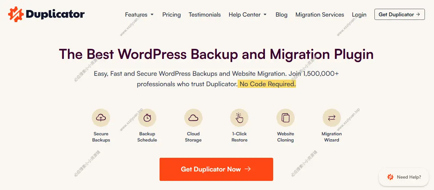Click the Website Cloning icon
The height and width of the screenshot is (190, 434).
pyautogui.click(x=286, y=118)
